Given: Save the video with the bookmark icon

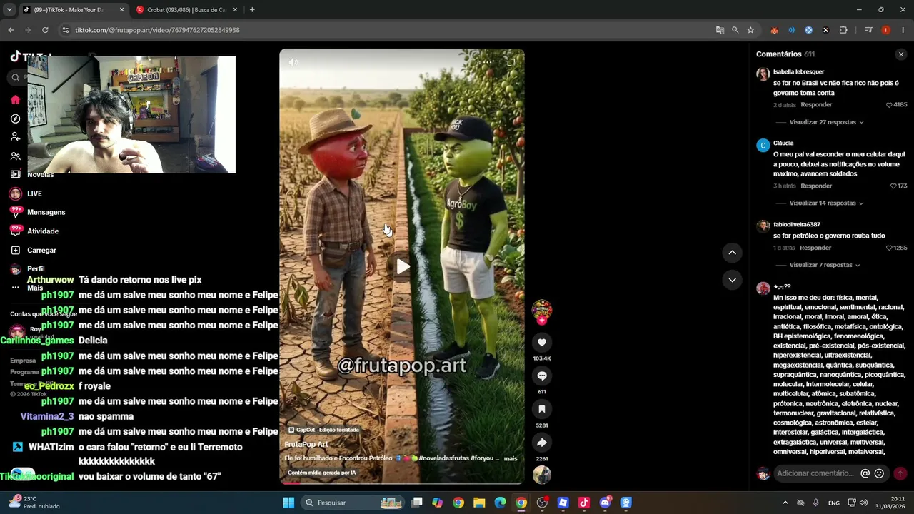Looking at the screenshot, I should [542, 410].
